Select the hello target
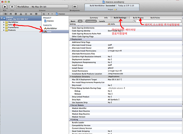This screenshot has width=183, height=134. (55, 31)
